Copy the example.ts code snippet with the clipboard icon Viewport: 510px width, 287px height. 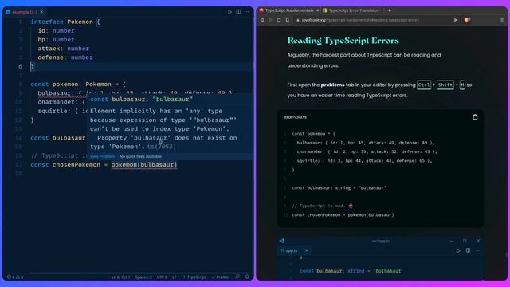pos(475,117)
